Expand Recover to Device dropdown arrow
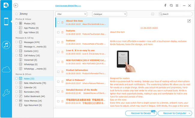Screen dimensions: 195x118 pyautogui.click(x=154, y=113)
